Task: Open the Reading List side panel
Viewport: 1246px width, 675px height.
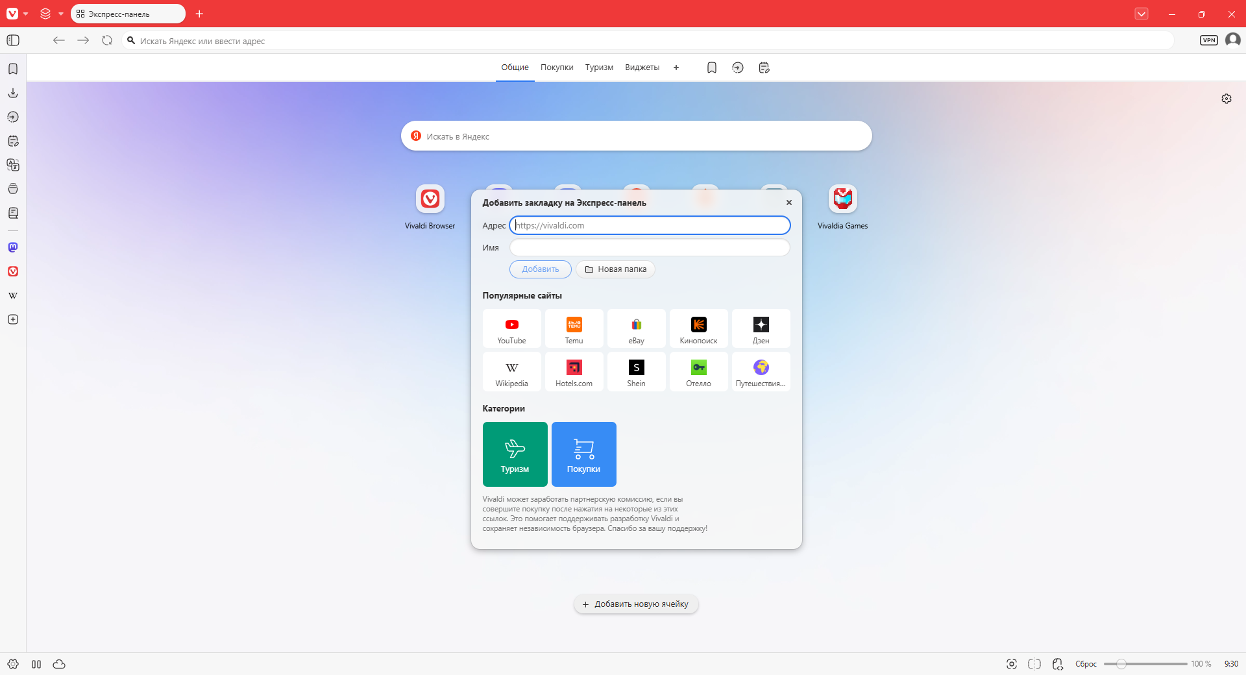Action: tap(13, 213)
